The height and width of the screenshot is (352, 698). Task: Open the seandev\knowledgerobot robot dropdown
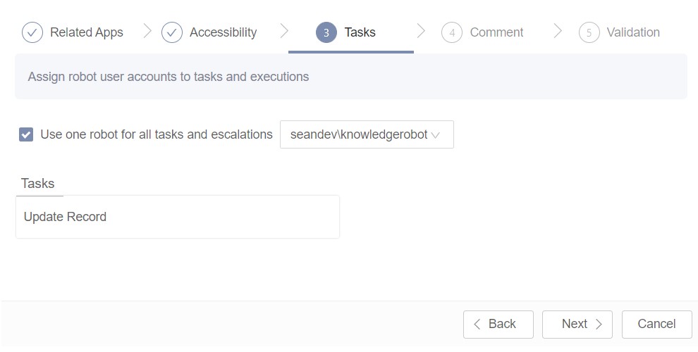point(359,134)
